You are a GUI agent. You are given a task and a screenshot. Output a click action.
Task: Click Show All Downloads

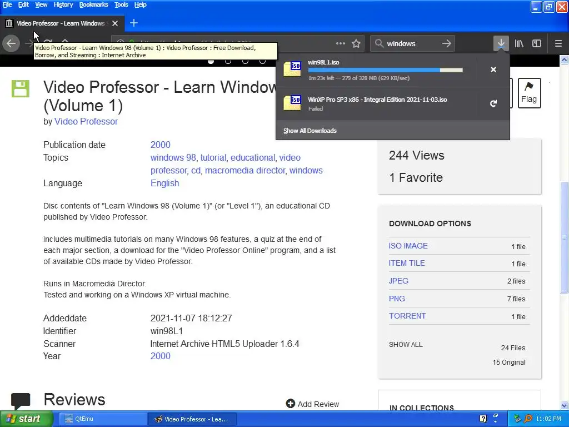pos(310,131)
